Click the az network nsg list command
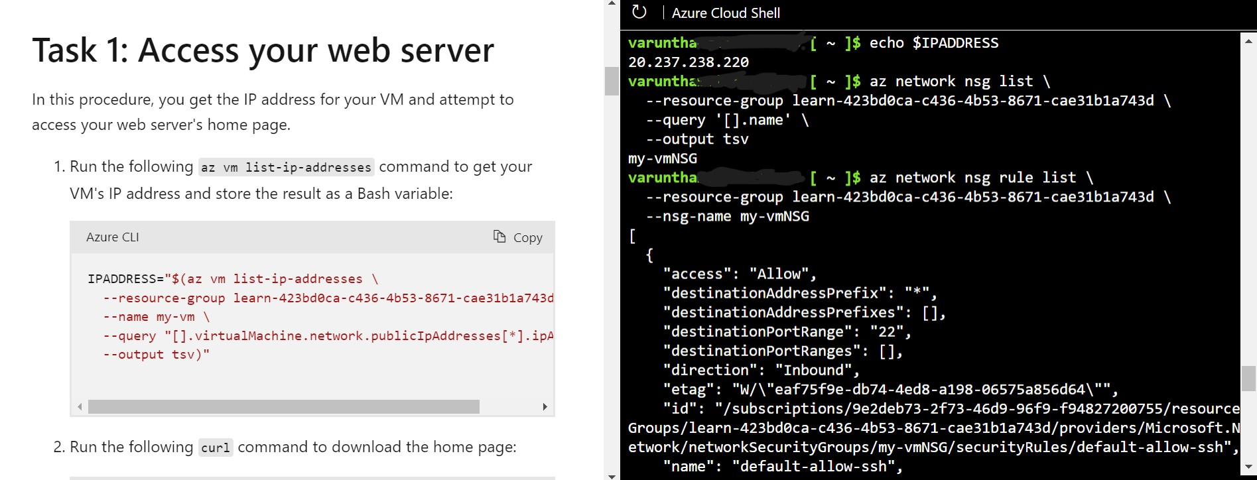 (960, 82)
